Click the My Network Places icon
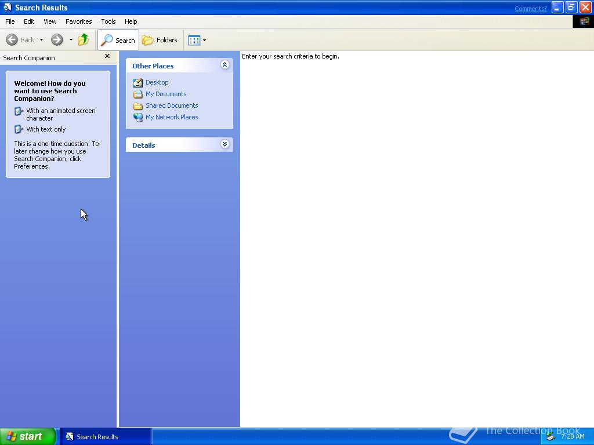Image resolution: width=594 pixels, height=445 pixels. coord(138,117)
